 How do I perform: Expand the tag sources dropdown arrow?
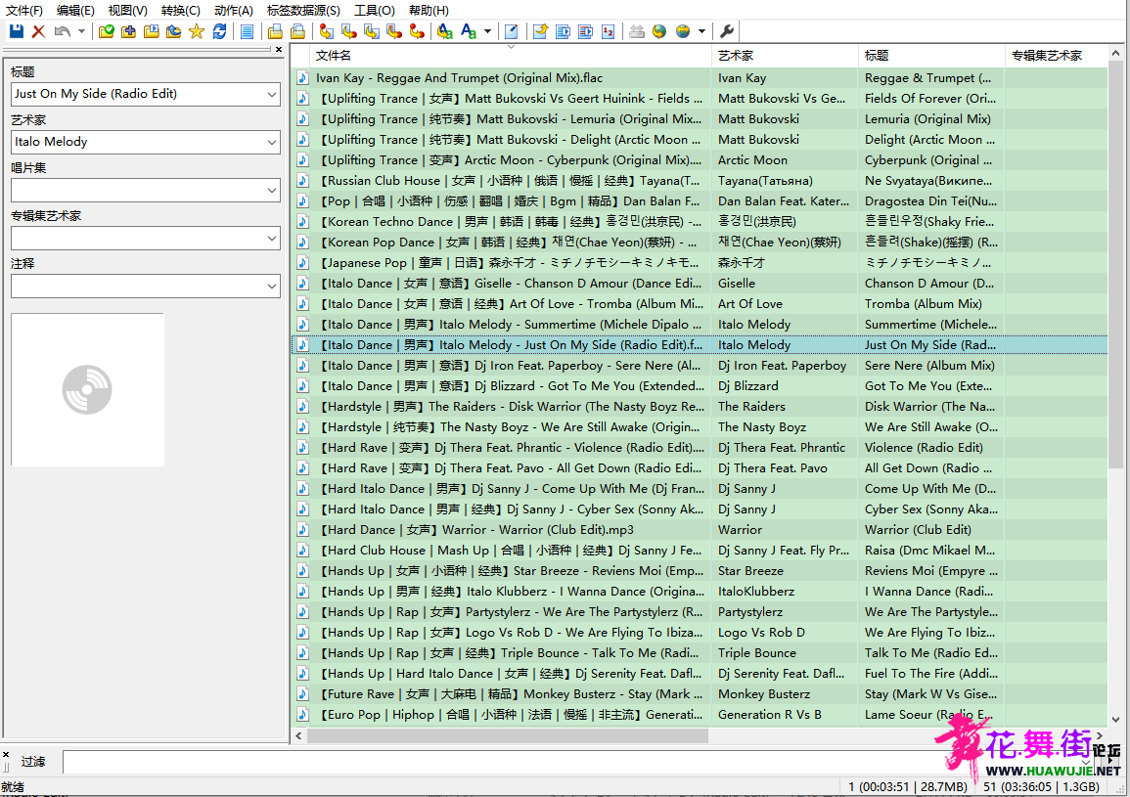(x=701, y=31)
